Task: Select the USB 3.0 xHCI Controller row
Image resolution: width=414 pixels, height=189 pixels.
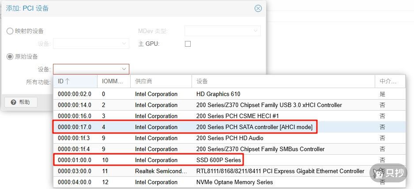Action: pyautogui.click(x=269, y=105)
